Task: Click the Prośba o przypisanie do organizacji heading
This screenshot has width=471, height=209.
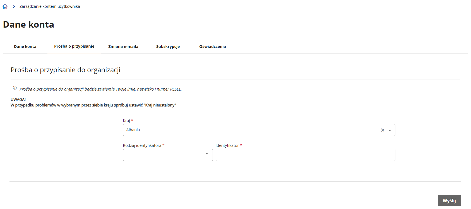Action: (66, 70)
